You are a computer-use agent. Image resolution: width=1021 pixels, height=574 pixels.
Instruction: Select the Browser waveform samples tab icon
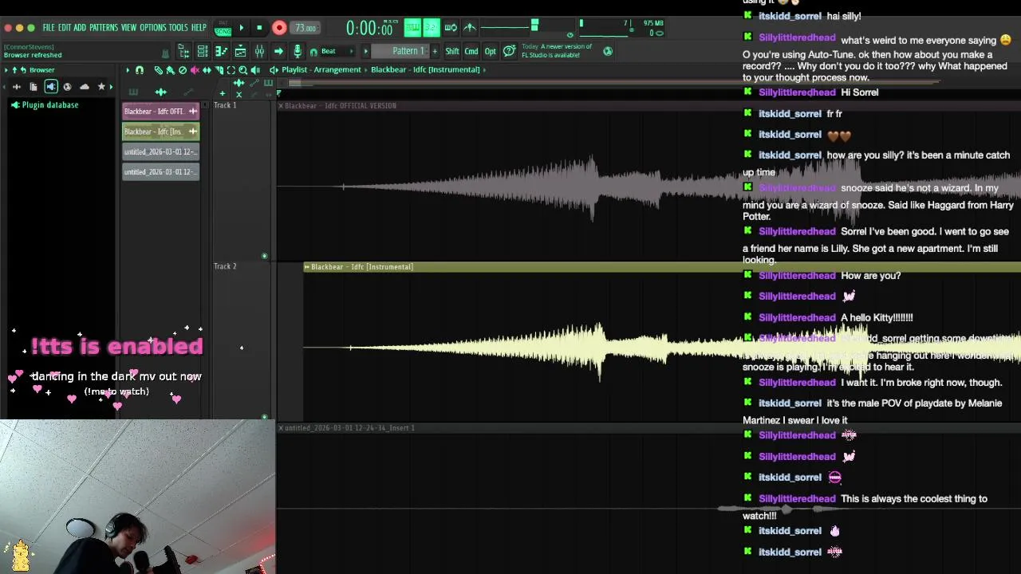[x=17, y=87]
